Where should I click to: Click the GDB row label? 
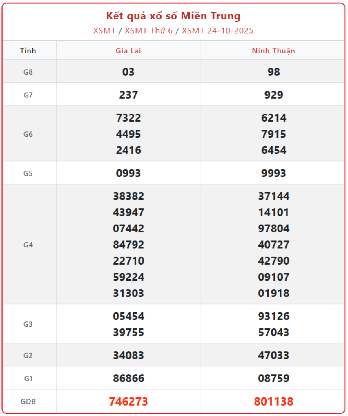click(x=28, y=401)
